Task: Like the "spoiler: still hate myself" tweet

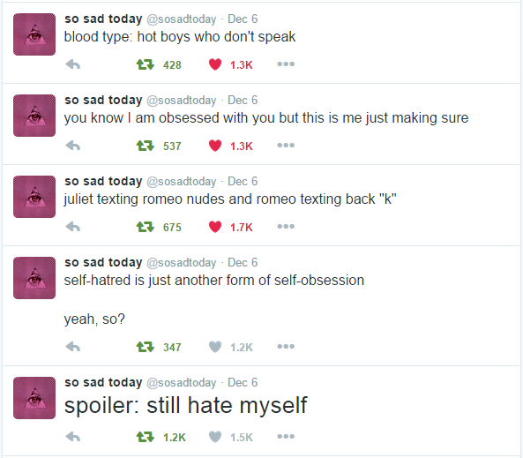Action: point(215,436)
